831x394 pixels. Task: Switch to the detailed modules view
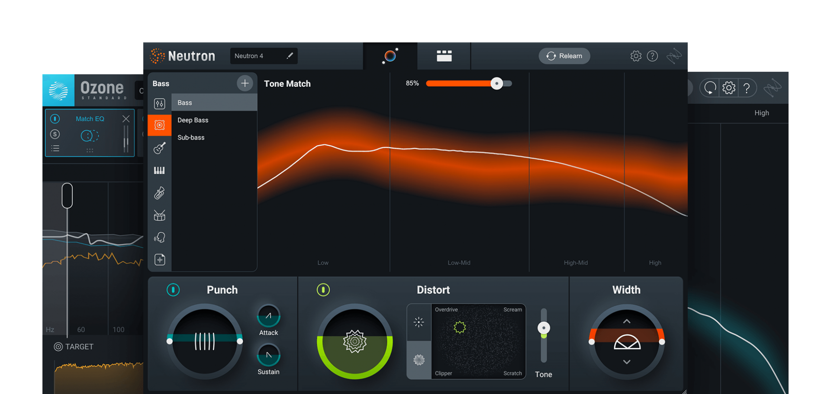click(444, 56)
